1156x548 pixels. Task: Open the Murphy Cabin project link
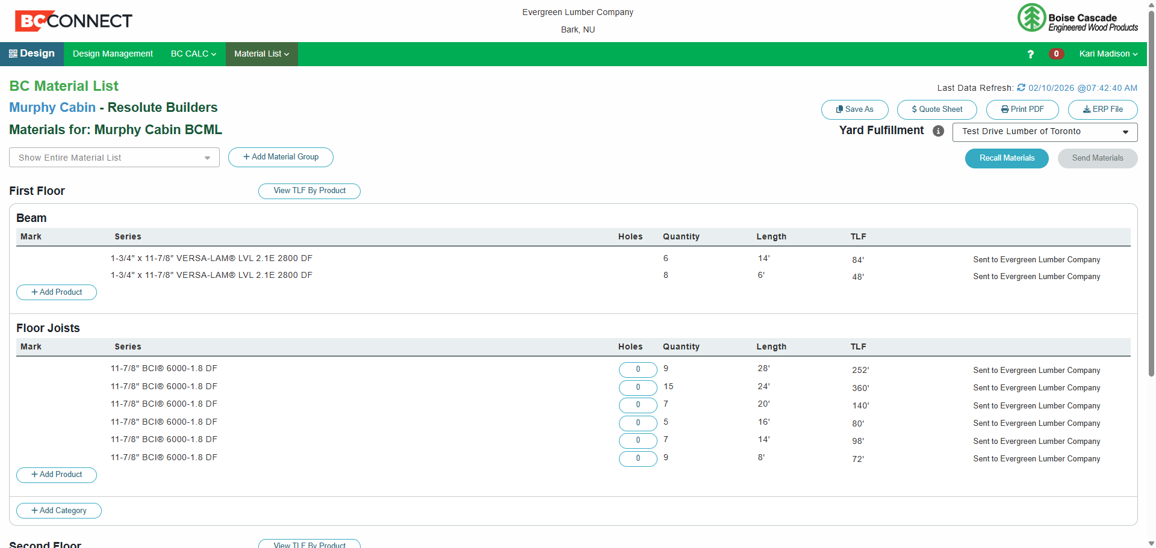[x=52, y=108]
